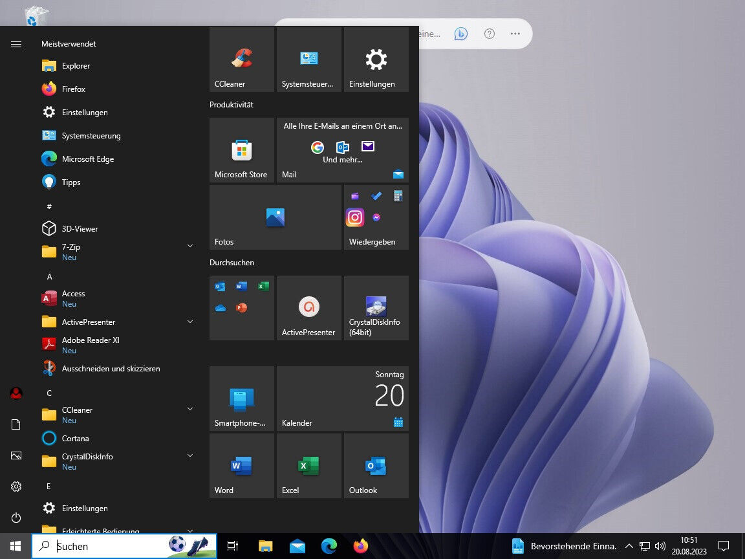Open File Explorer from the taskbar
Viewport: 745px width, 559px height.
pyautogui.click(x=265, y=546)
